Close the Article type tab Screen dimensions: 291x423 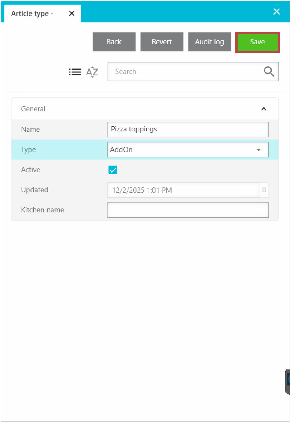coord(72,13)
